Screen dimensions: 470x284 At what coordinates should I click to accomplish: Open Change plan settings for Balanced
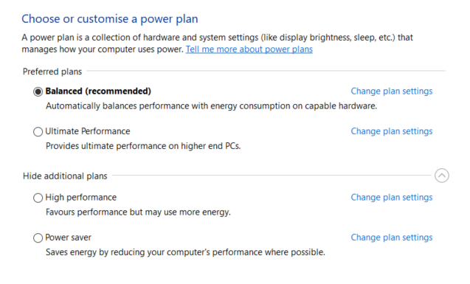point(392,91)
